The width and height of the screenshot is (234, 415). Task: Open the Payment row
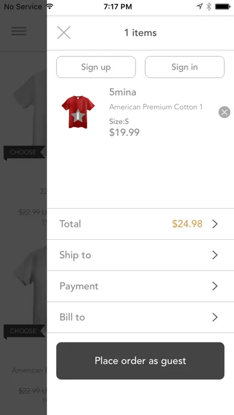tap(140, 286)
